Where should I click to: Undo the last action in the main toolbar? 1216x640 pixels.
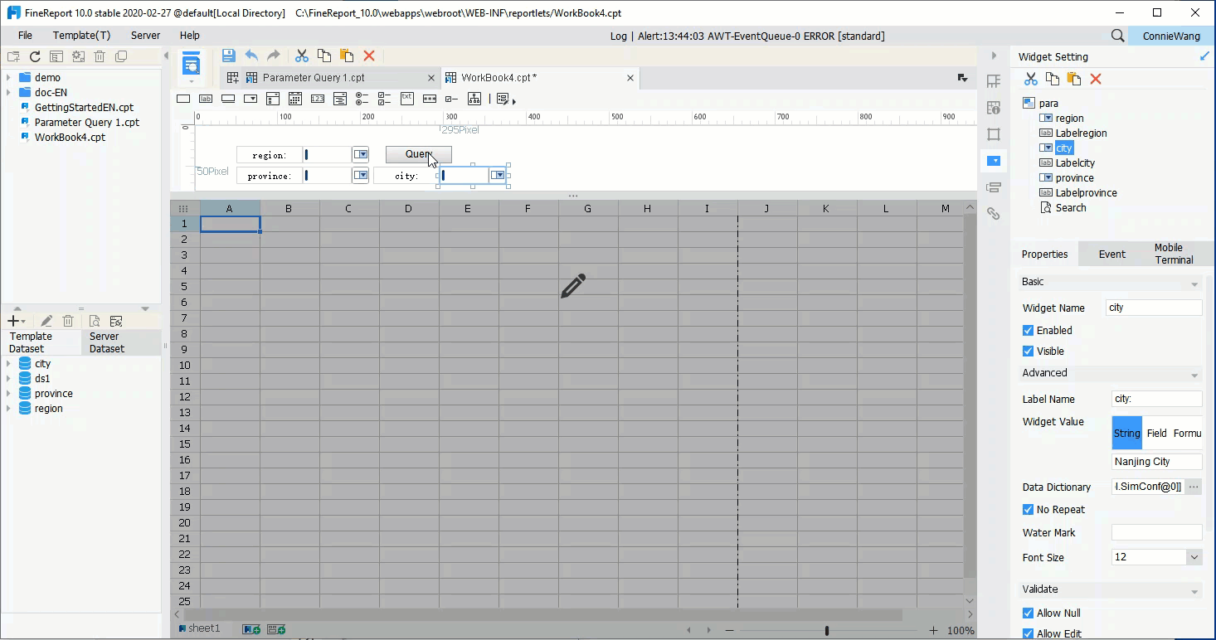(x=251, y=56)
